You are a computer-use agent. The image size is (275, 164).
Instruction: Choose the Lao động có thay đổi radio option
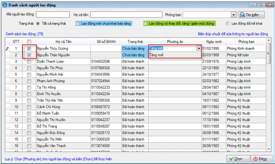pyautogui.click(x=145, y=24)
